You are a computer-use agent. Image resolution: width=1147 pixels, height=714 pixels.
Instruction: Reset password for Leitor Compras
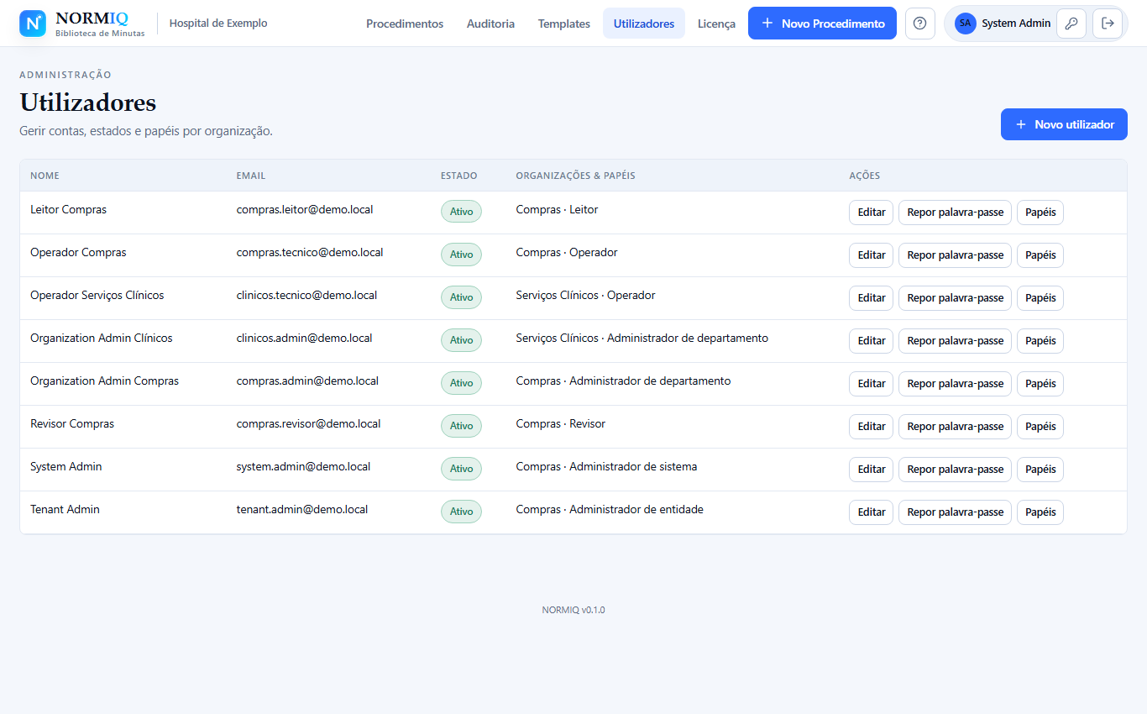click(x=955, y=213)
